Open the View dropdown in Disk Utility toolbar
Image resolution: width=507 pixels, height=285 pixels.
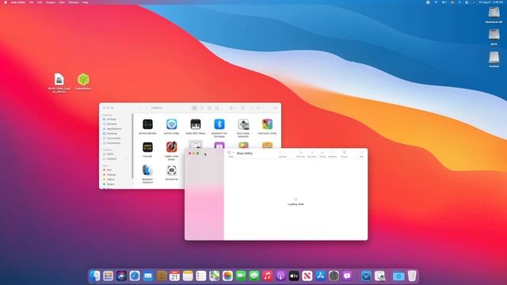click(231, 154)
